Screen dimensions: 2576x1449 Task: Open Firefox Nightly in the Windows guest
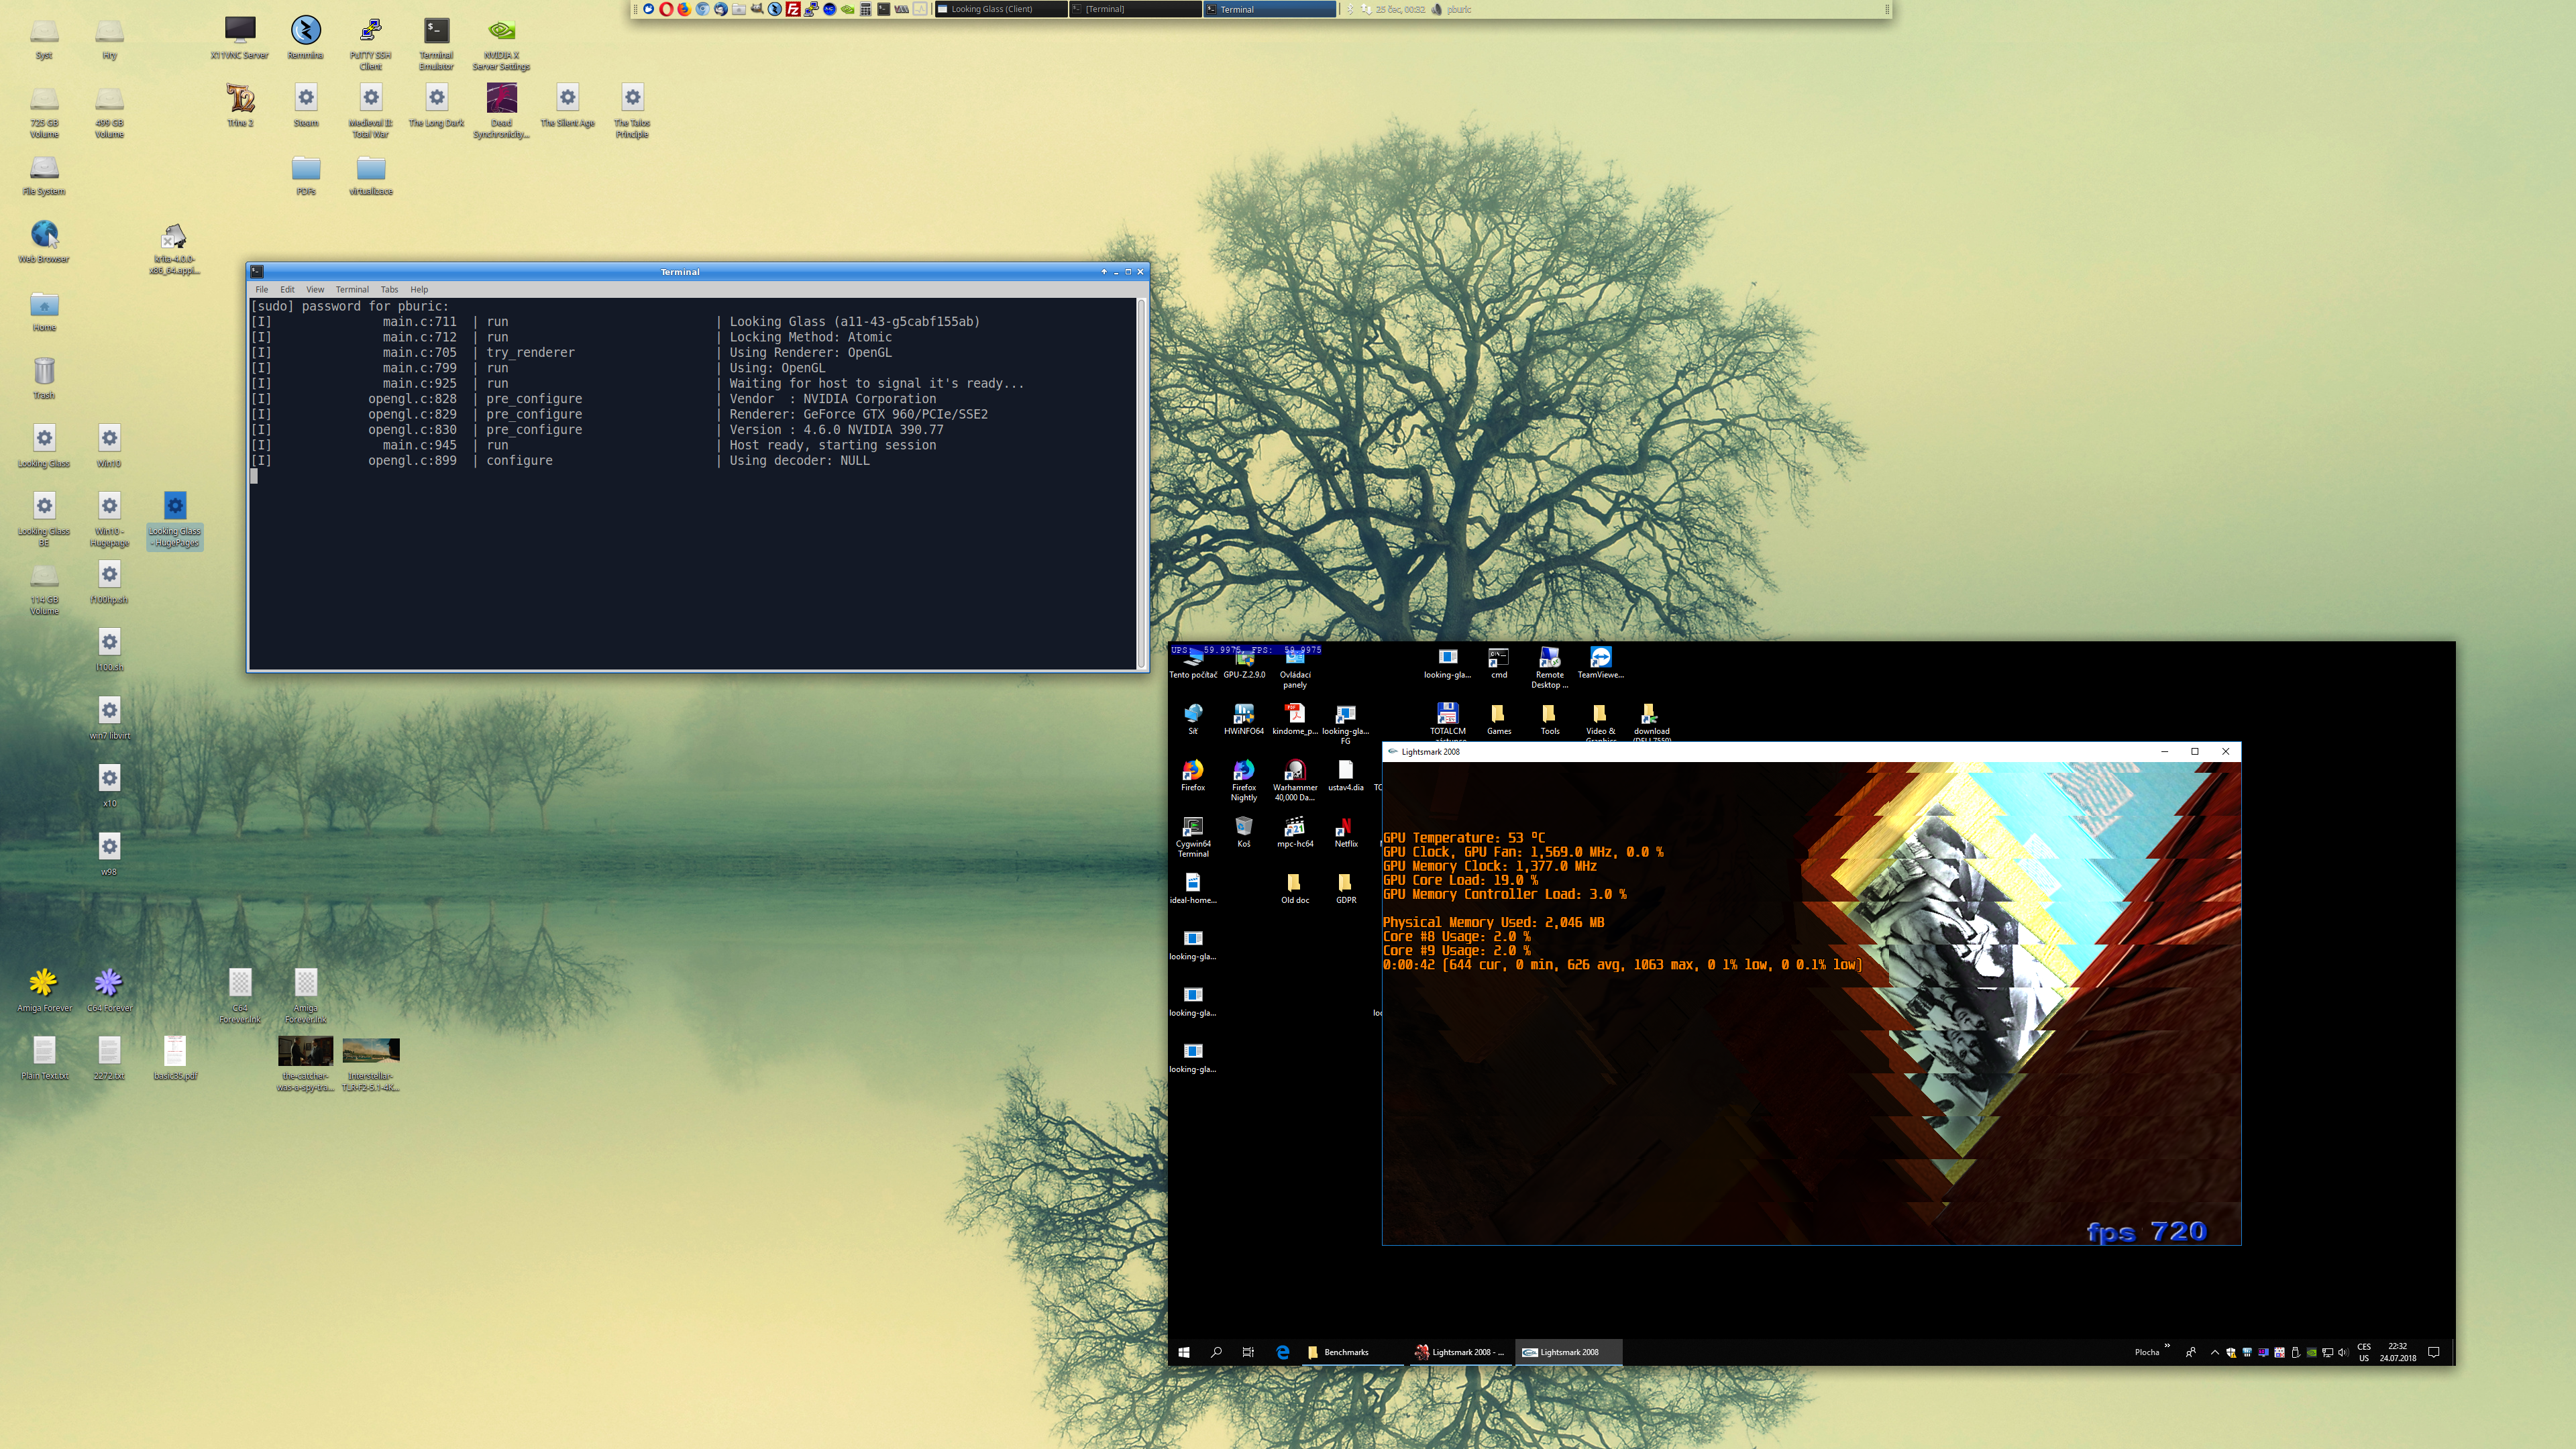pyautogui.click(x=1244, y=780)
